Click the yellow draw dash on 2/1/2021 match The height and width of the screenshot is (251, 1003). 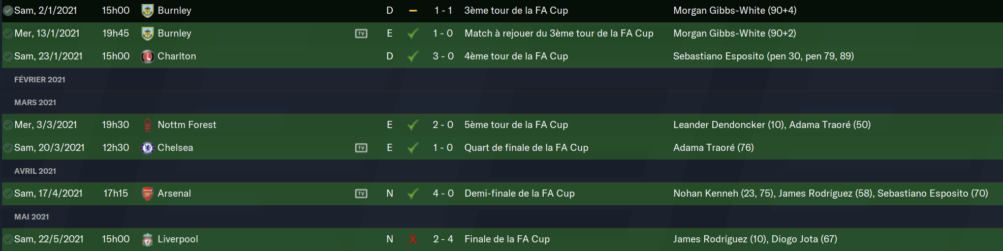click(413, 11)
